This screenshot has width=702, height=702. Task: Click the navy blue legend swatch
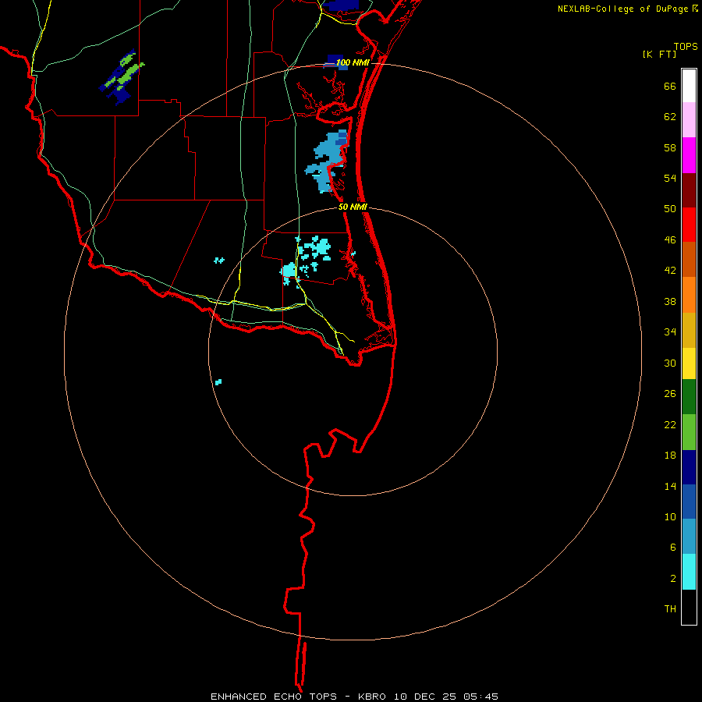[x=689, y=467]
